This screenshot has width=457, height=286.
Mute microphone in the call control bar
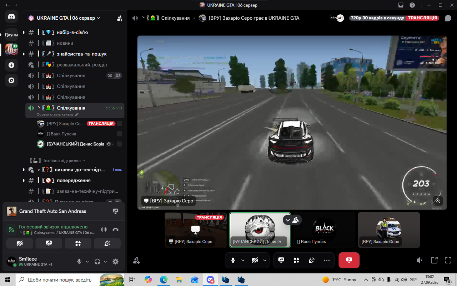(233, 260)
